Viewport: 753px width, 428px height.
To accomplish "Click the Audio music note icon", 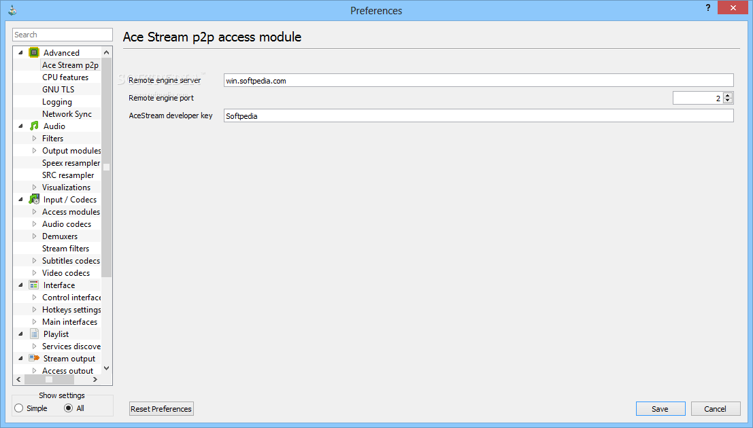I will [x=33, y=126].
